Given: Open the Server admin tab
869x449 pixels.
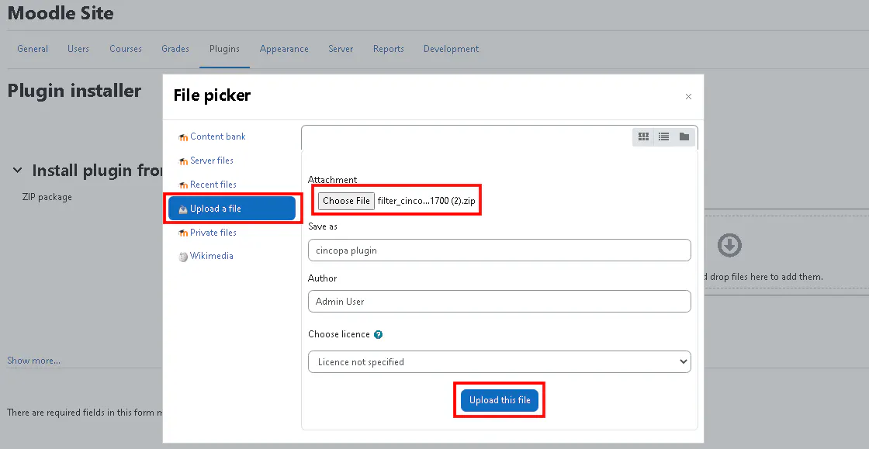Looking at the screenshot, I should [341, 49].
